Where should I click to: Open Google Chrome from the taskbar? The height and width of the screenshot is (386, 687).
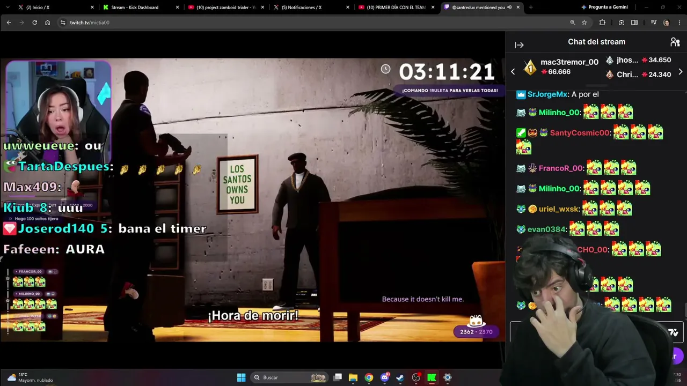point(369,377)
